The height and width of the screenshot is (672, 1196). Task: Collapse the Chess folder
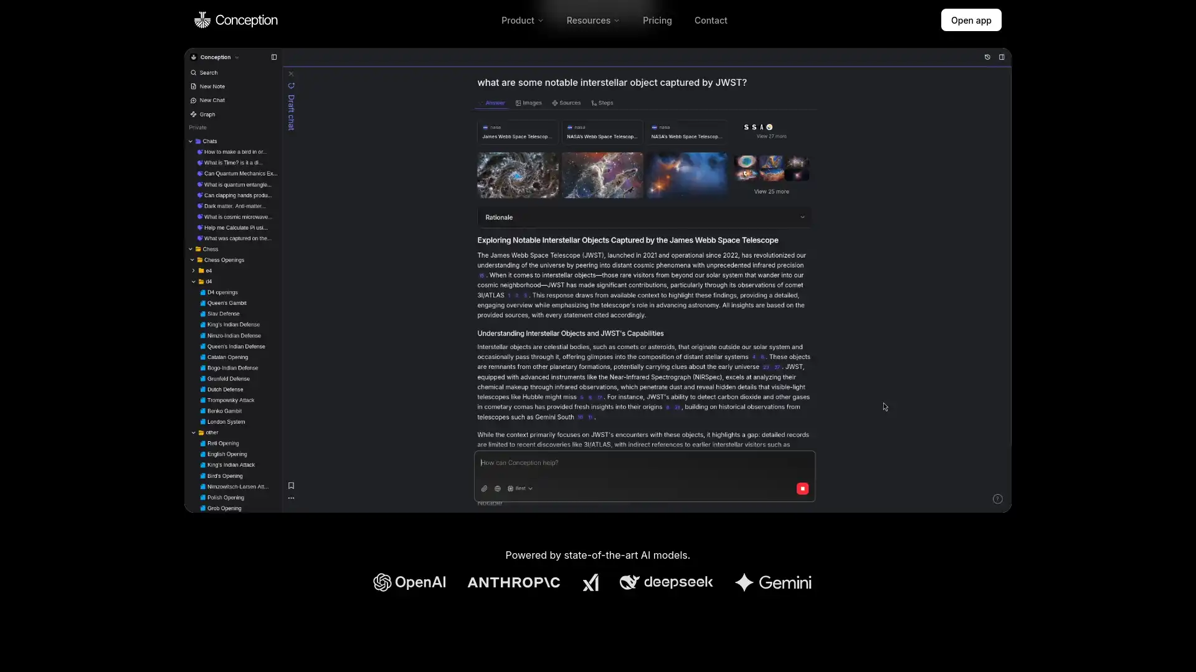(x=191, y=249)
